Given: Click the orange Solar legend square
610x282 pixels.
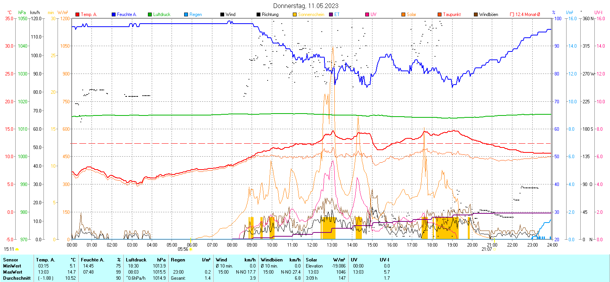Looking at the screenshot, I should point(403,14).
